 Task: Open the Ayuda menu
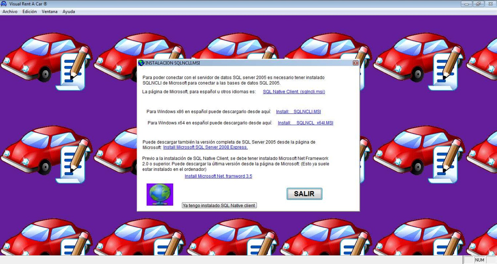(x=69, y=12)
